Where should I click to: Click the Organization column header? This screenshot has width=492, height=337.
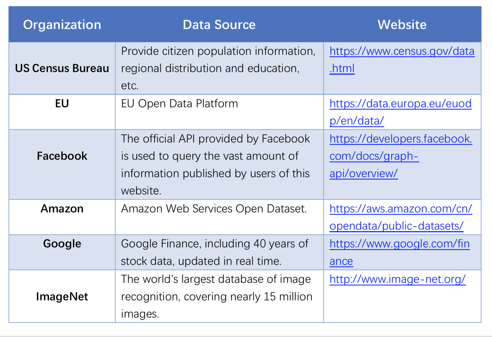[62, 25]
